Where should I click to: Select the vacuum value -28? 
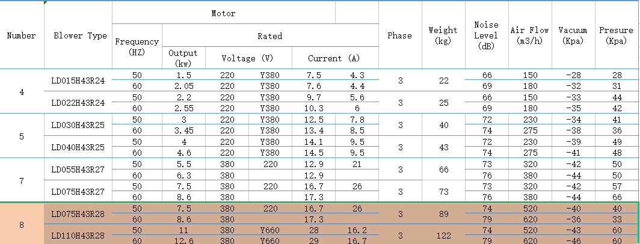point(573,75)
